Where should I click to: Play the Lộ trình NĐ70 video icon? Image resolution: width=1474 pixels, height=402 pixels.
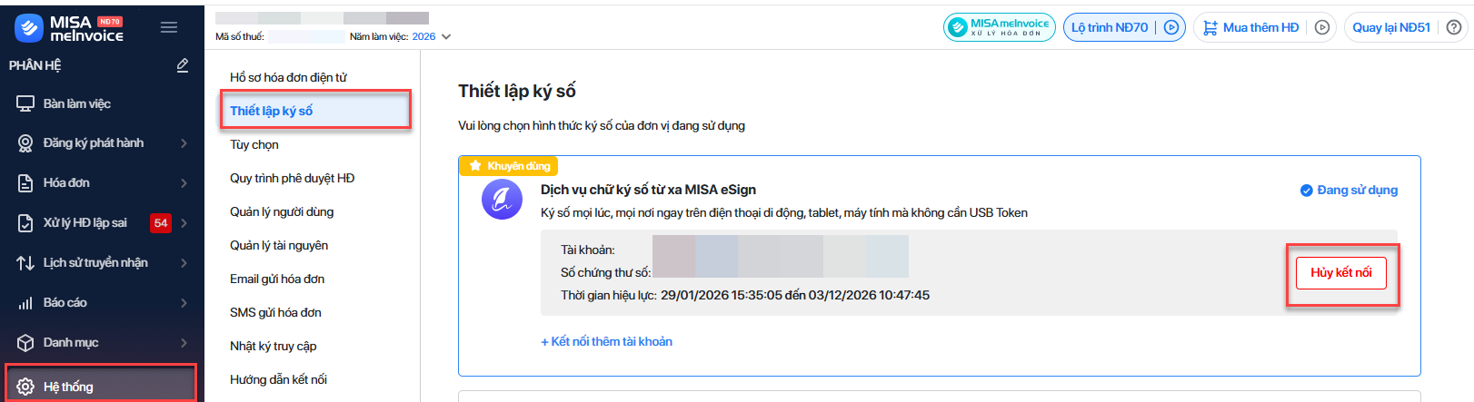(1171, 27)
